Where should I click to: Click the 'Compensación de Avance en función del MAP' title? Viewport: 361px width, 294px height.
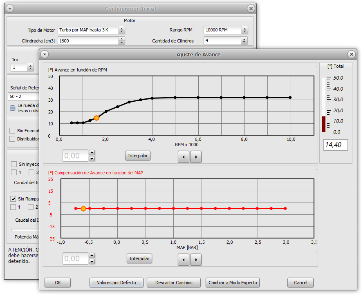click(96, 173)
